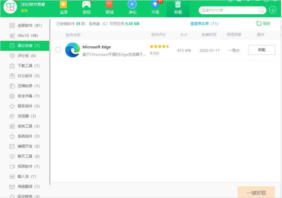Select 浏览器 (3) category in sidebar
The width and height of the screenshot is (282, 198).
click(x=25, y=116)
